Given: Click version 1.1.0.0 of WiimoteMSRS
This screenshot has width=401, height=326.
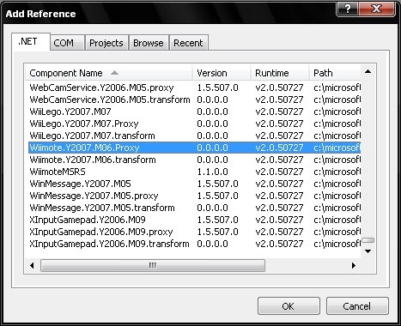Looking at the screenshot, I should tap(212, 172).
